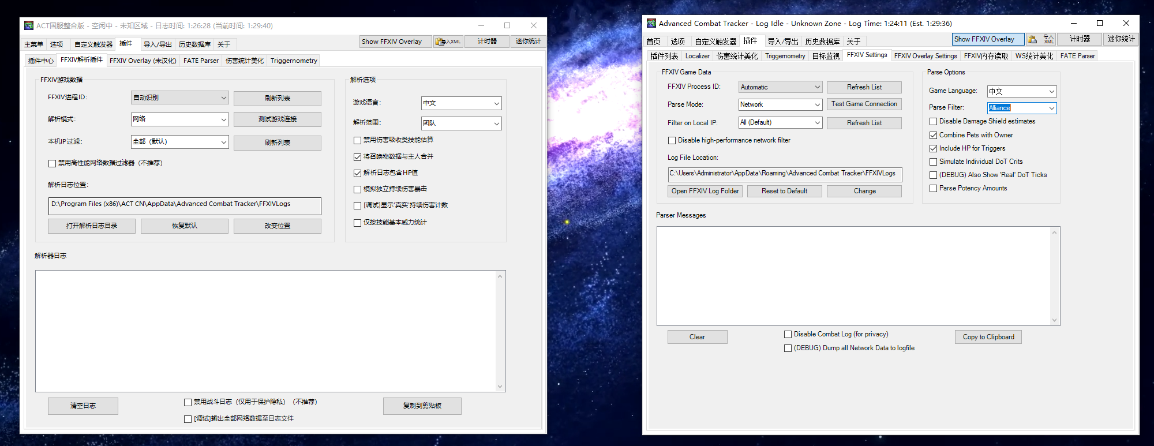Click Copy to Clipboard button
Viewport: 1154px width, 446px height.
(988, 337)
